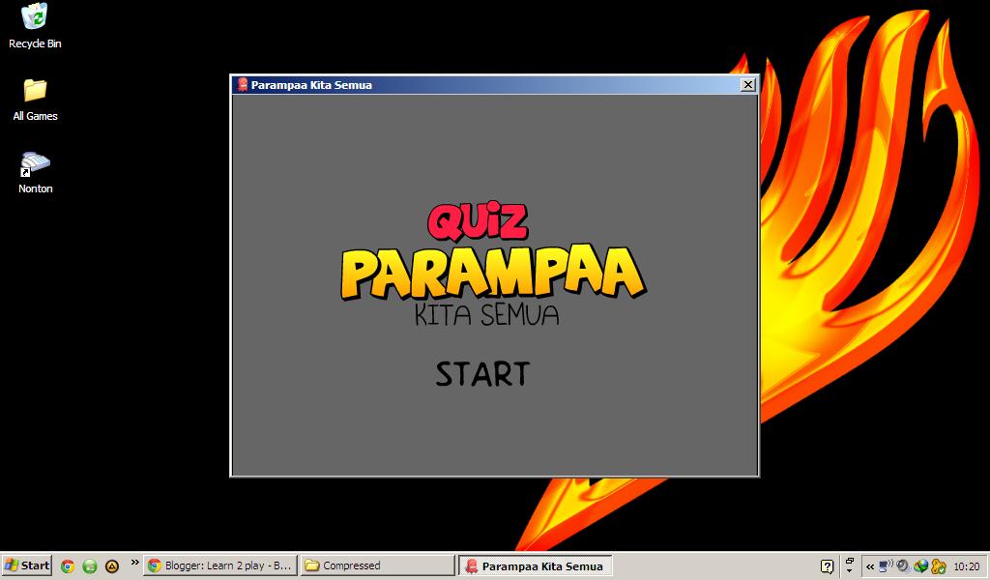
Task: Click the green Quick Launch icon
Action: click(x=89, y=565)
